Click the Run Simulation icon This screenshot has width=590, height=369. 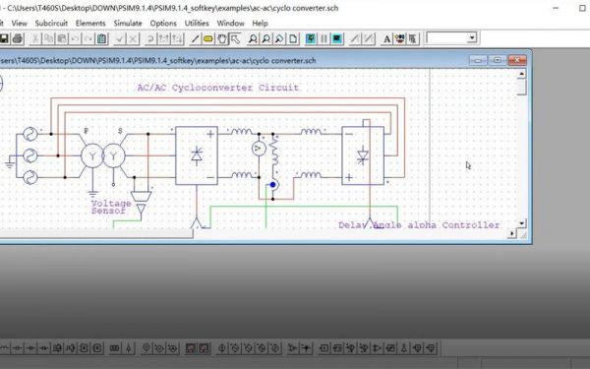[x=311, y=38]
